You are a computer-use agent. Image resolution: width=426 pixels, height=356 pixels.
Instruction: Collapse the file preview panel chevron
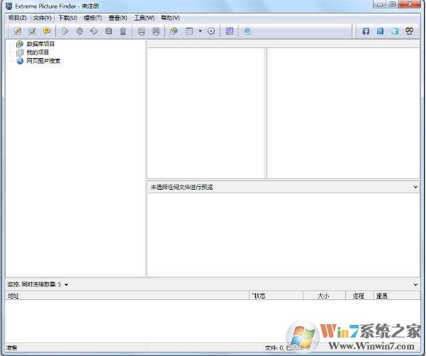coord(415,187)
